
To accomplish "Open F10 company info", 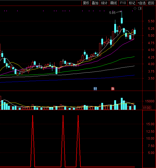I will coord(123,3).
